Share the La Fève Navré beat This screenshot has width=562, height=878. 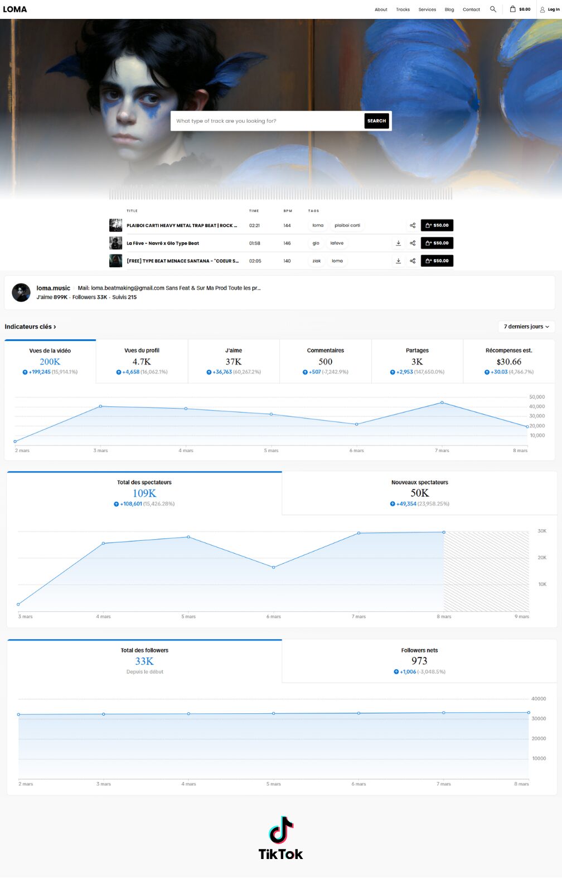pos(413,243)
